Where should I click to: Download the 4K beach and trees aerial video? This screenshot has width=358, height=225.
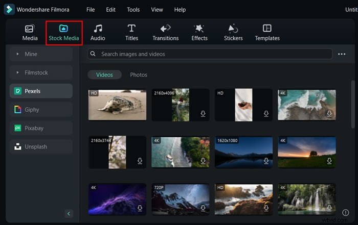pyautogui.click(x=203, y=161)
